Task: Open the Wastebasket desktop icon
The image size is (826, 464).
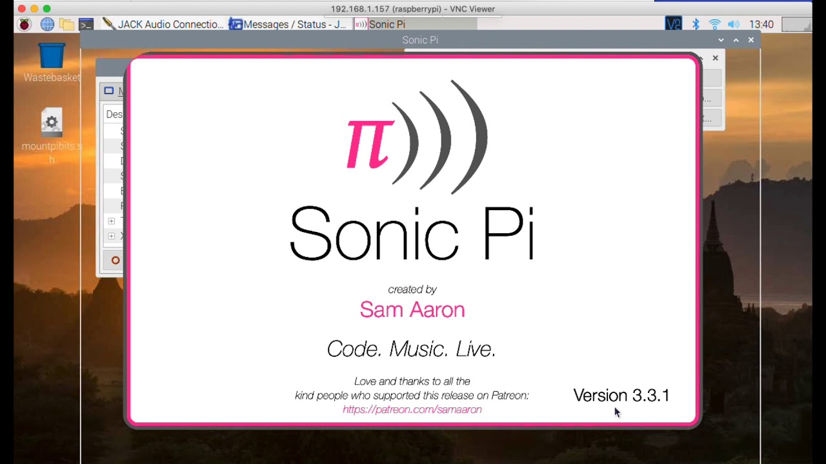Action: coord(52,63)
